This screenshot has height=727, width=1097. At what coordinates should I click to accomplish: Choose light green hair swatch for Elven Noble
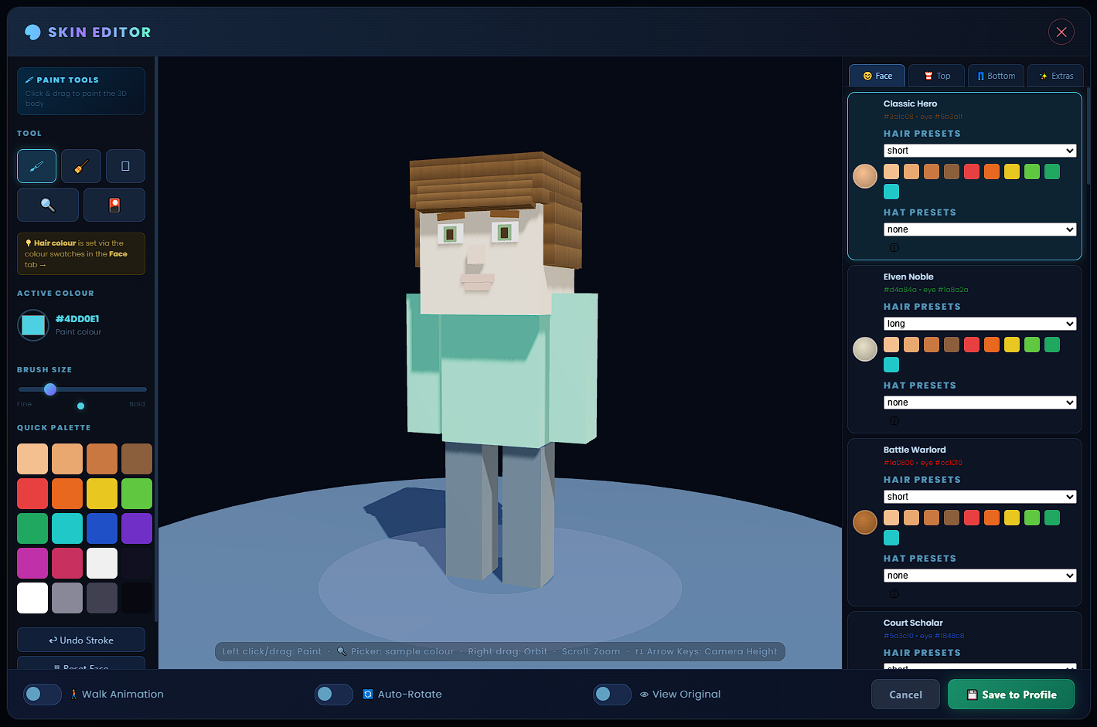click(x=1032, y=345)
